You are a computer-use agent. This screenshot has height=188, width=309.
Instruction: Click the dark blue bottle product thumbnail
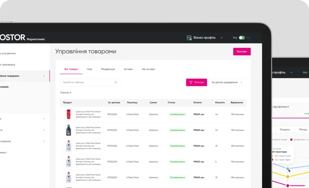click(69, 130)
